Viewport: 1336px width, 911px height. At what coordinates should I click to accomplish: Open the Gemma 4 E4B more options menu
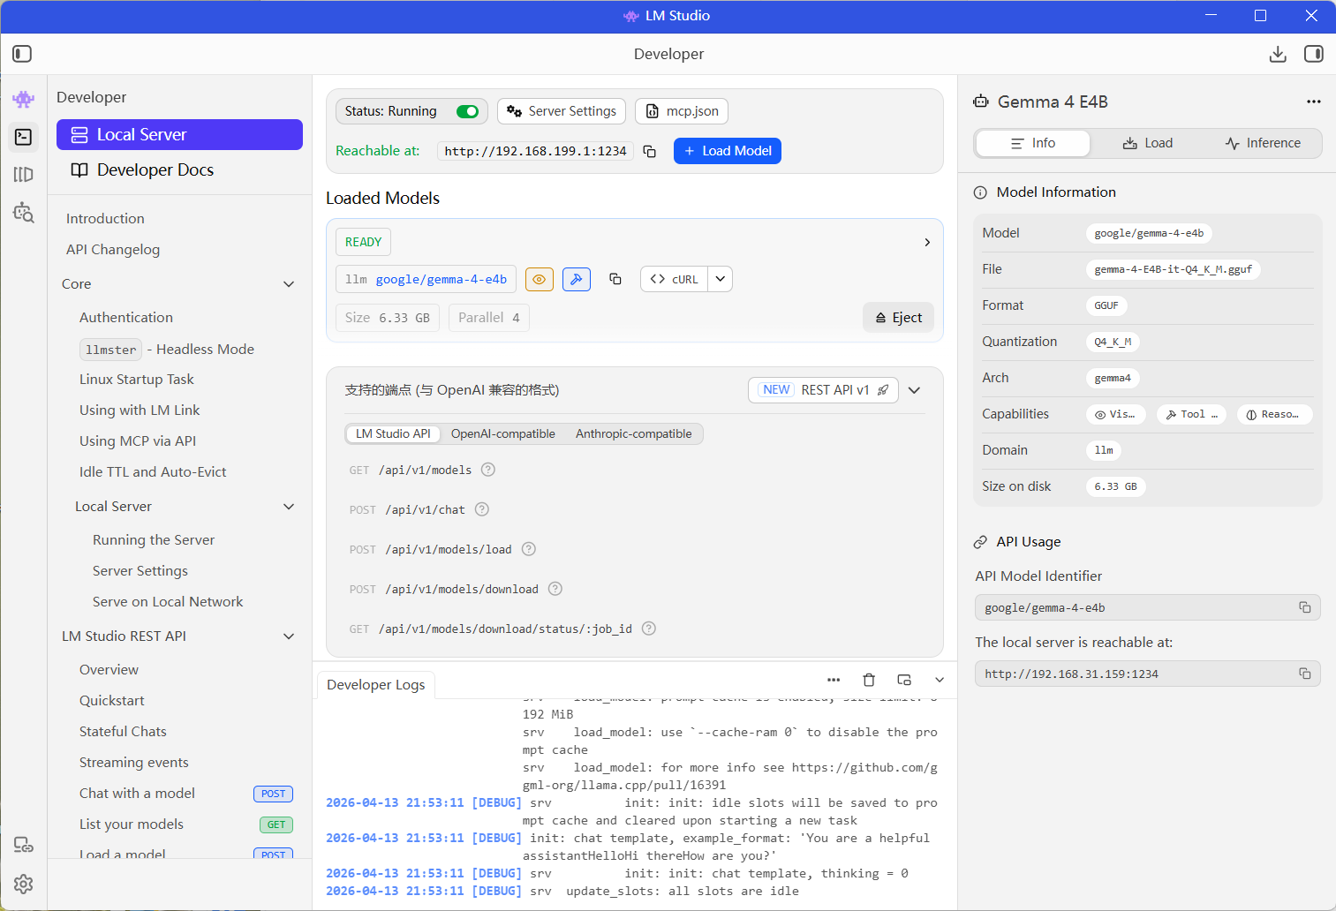point(1314,102)
